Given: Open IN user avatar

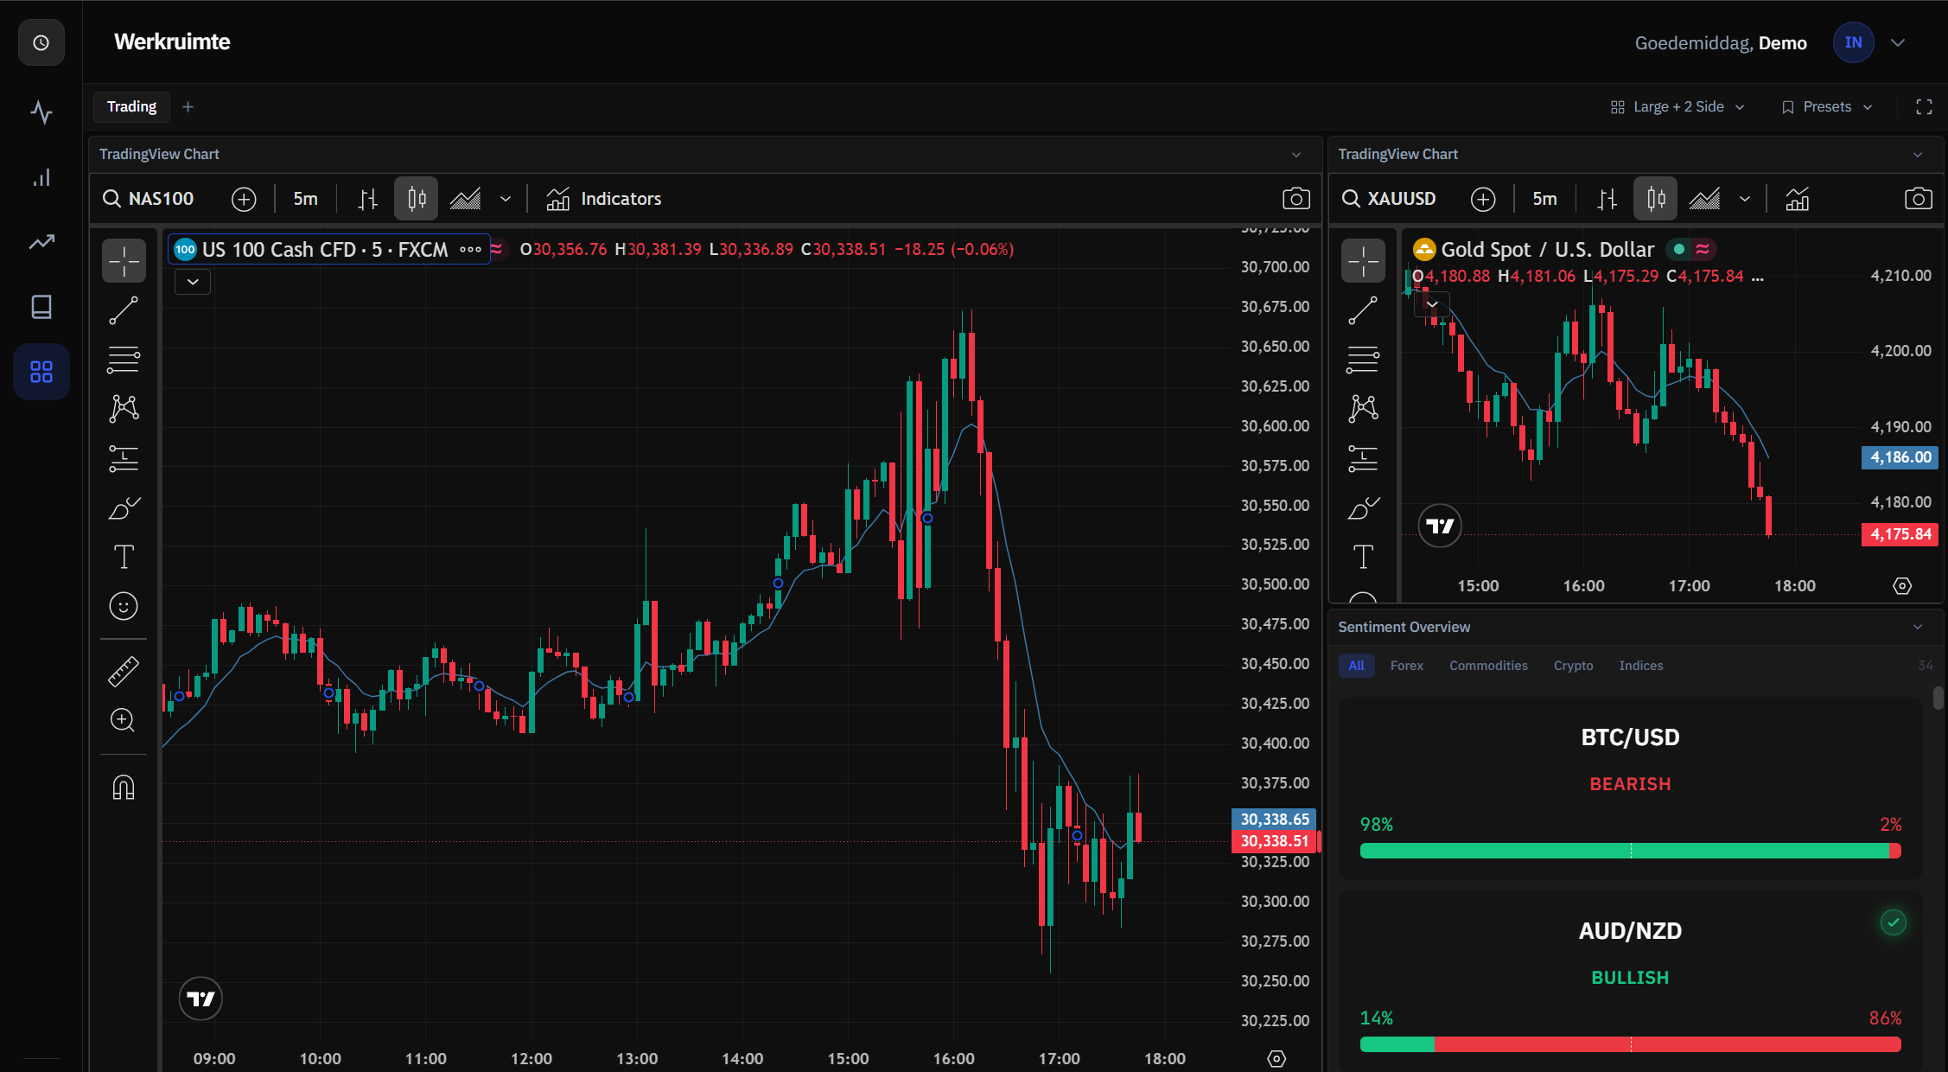Looking at the screenshot, I should pos(1853,42).
